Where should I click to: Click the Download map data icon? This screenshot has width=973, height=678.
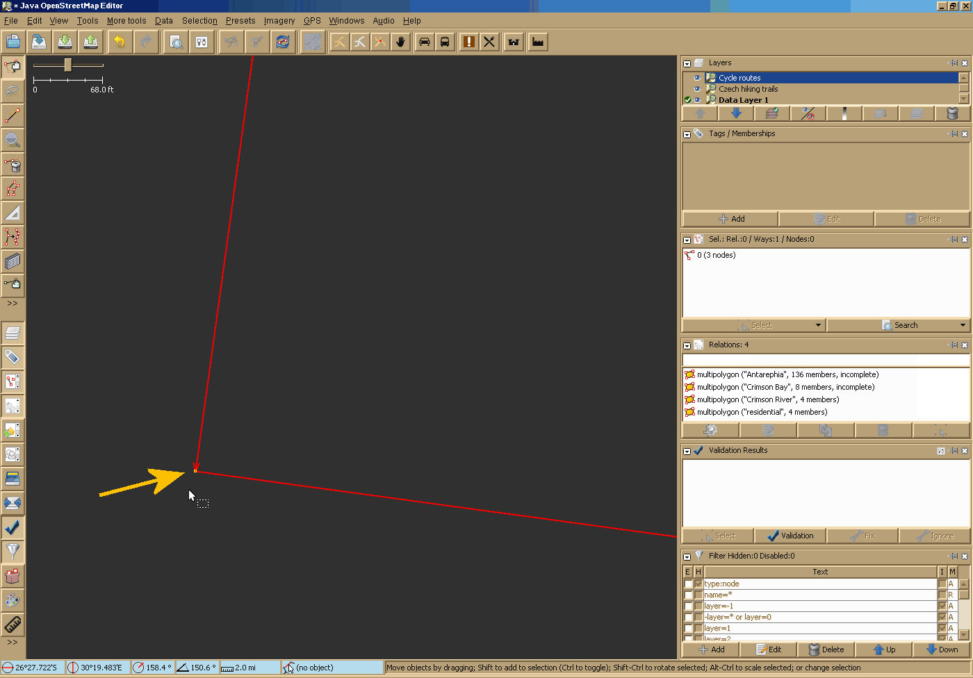65,42
